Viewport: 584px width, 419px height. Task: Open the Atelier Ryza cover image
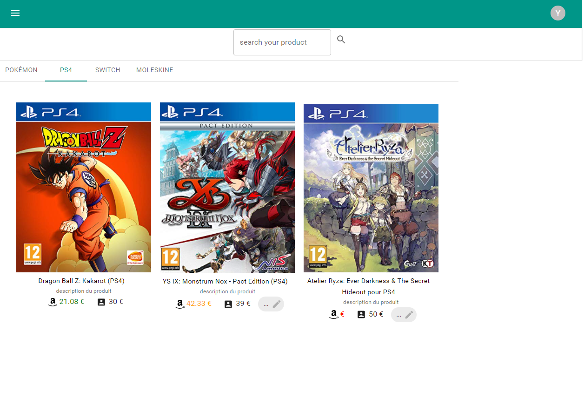tap(371, 188)
